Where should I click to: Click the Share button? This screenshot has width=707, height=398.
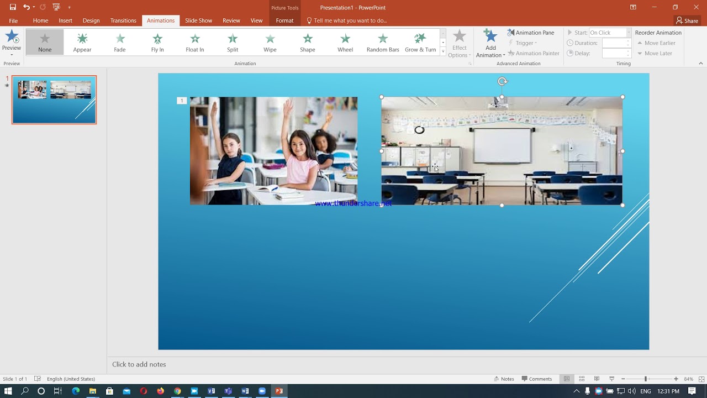[x=687, y=20]
